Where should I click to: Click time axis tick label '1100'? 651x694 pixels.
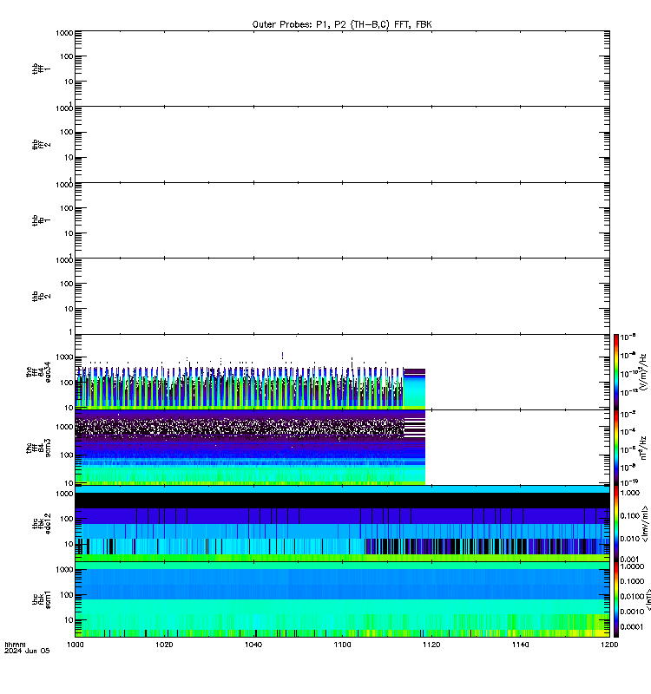point(342,645)
